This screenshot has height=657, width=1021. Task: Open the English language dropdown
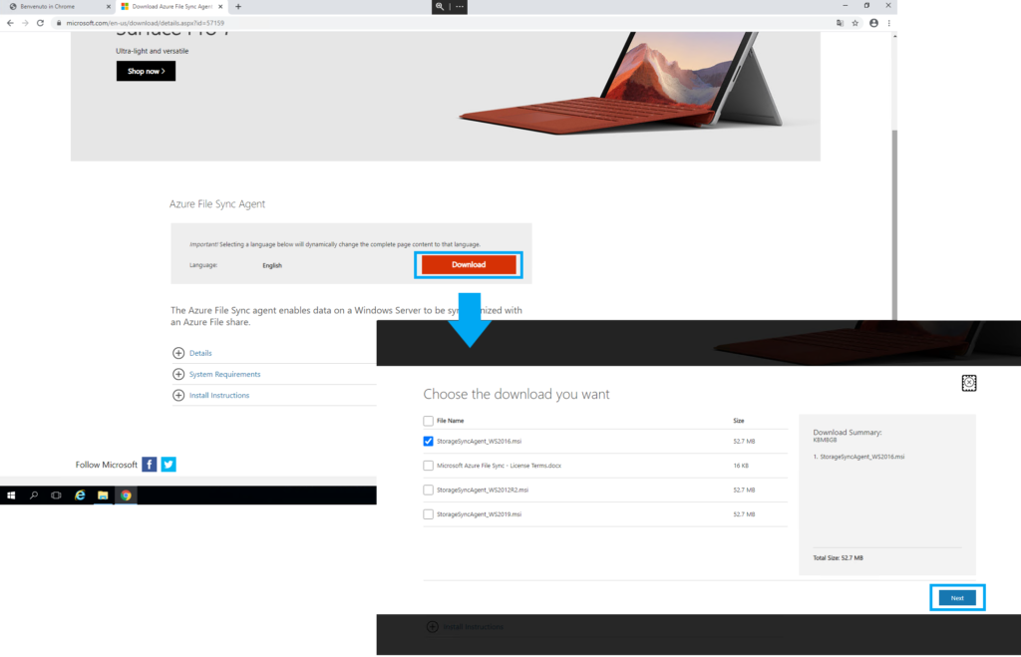272,265
